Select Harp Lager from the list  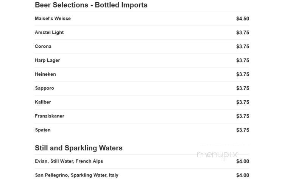tap(47, 61)
